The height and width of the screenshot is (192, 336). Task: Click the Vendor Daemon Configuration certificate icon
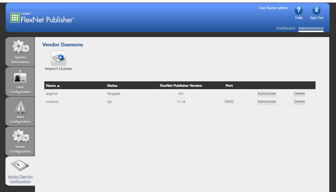(x=20, y=166)
